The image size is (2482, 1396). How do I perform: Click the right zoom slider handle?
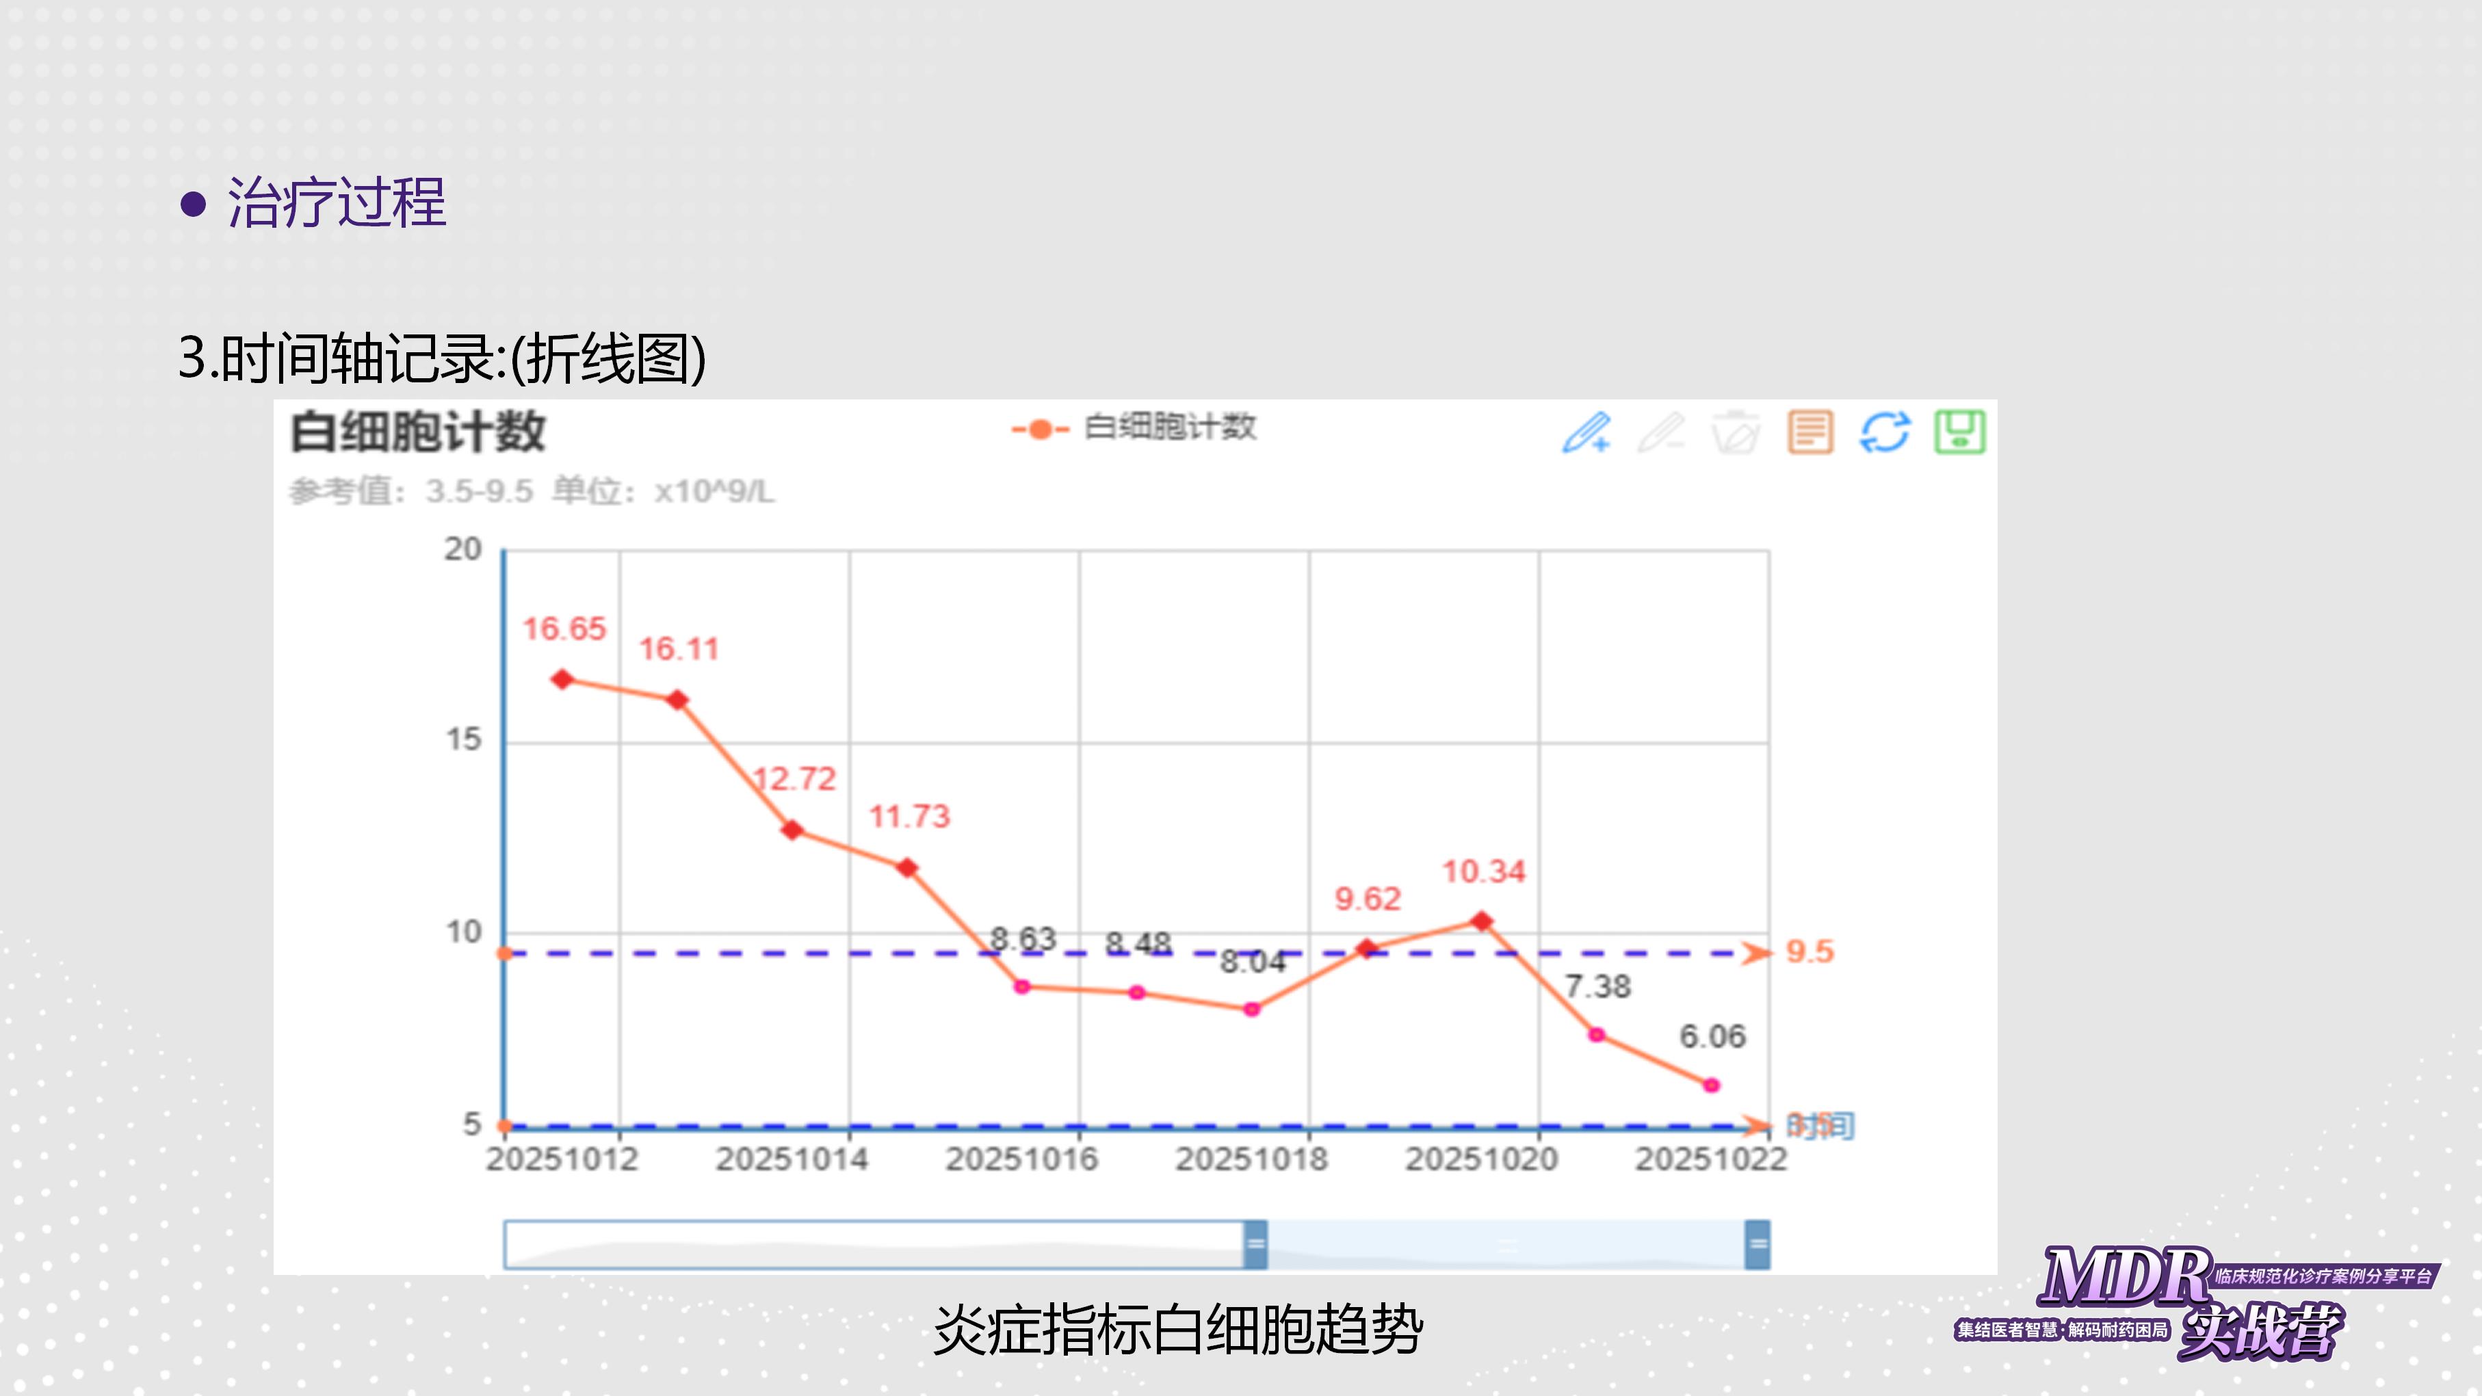(1758, 1243)
